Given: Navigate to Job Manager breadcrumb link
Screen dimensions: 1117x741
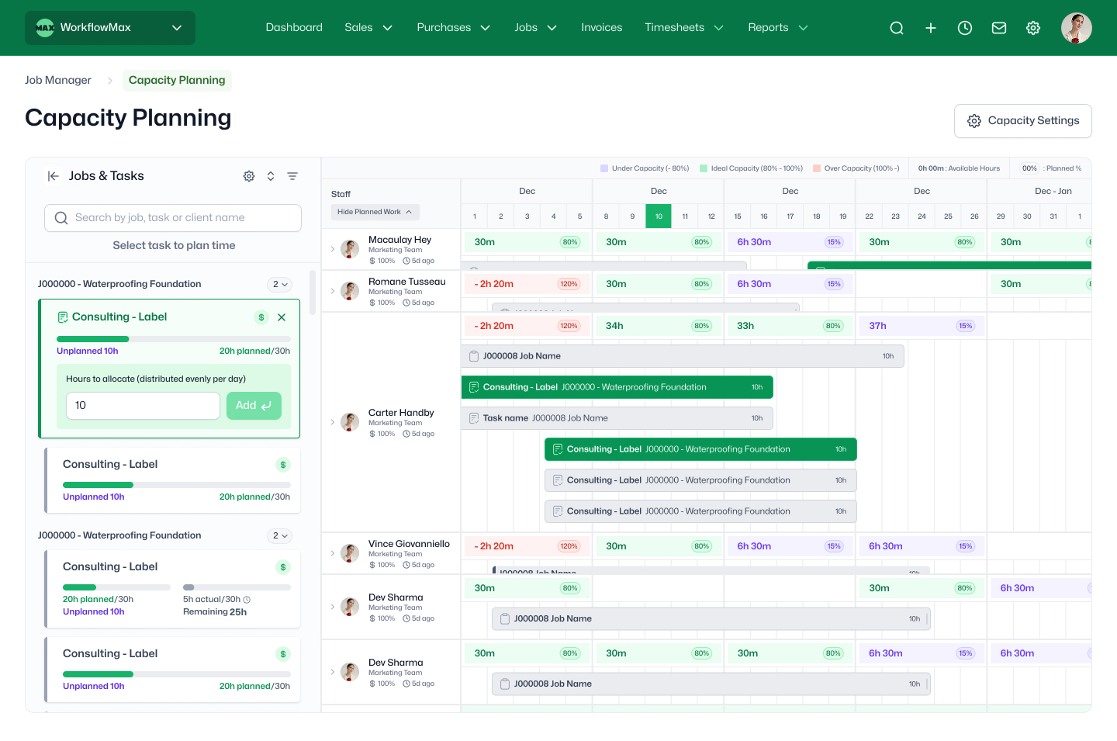Looking at the screenshot, I should pos(58,80).
